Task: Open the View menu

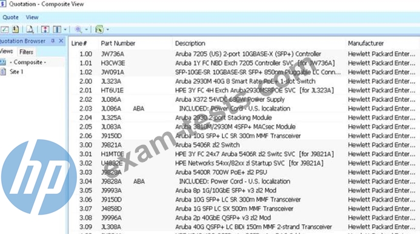Action: [x=32, y=18]
